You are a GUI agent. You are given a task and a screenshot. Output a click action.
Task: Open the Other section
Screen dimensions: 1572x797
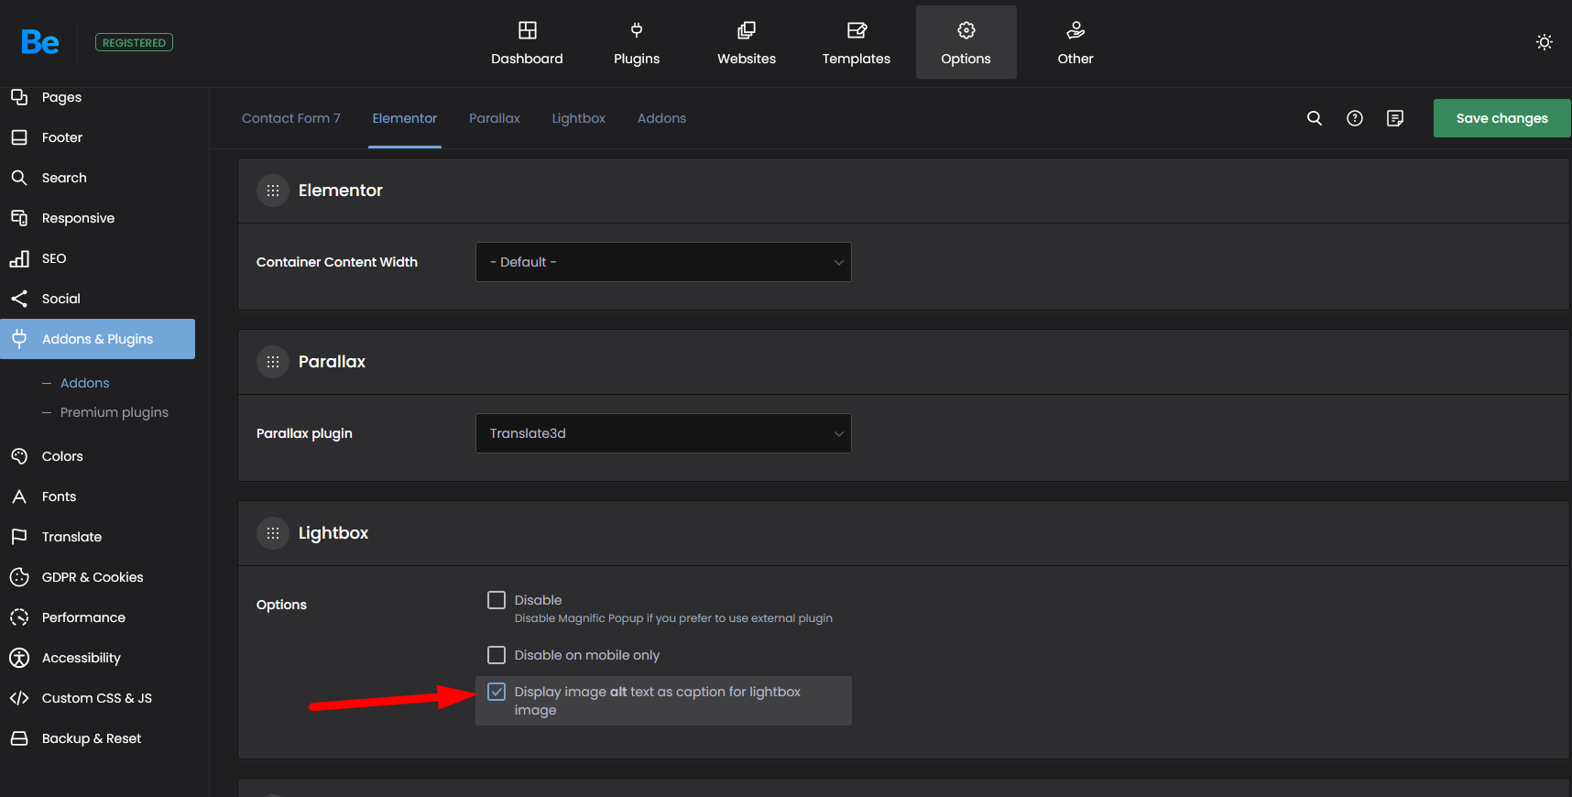pos(1075,42)
